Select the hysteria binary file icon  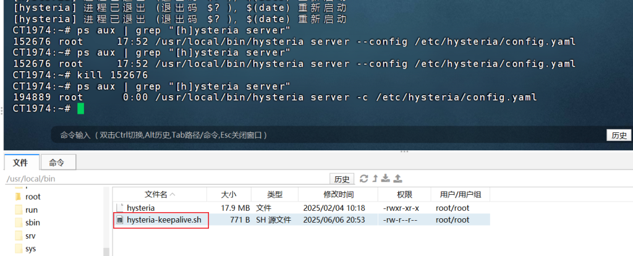[121, 208]
